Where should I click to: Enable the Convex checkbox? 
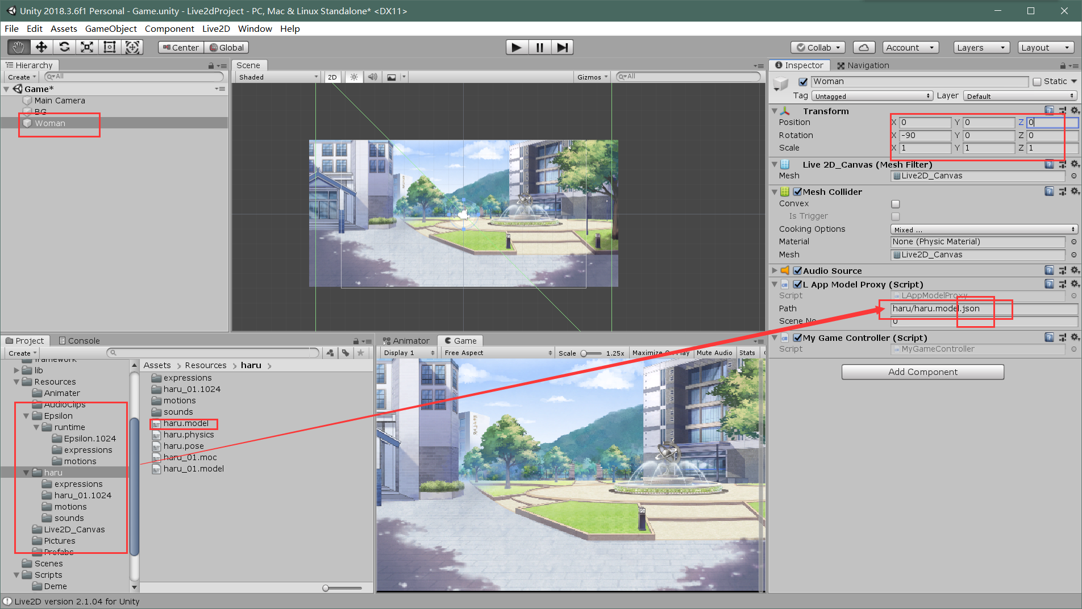896,204
